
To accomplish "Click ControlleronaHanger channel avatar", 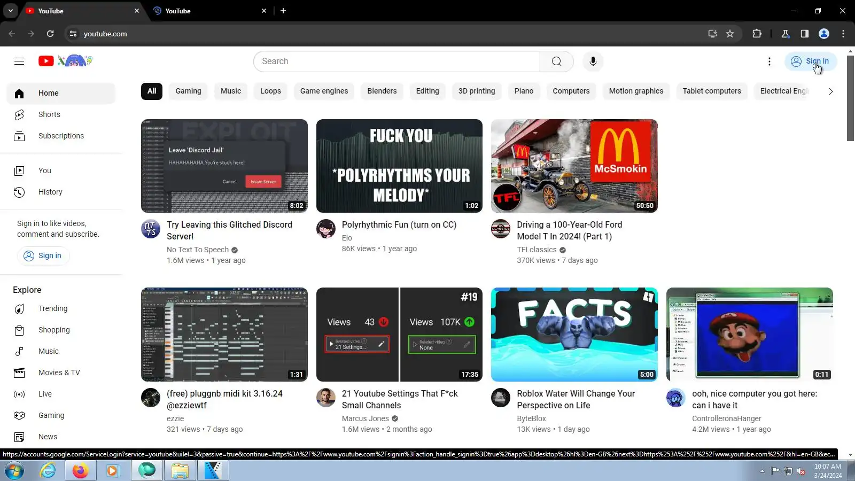I will [676, 398].
